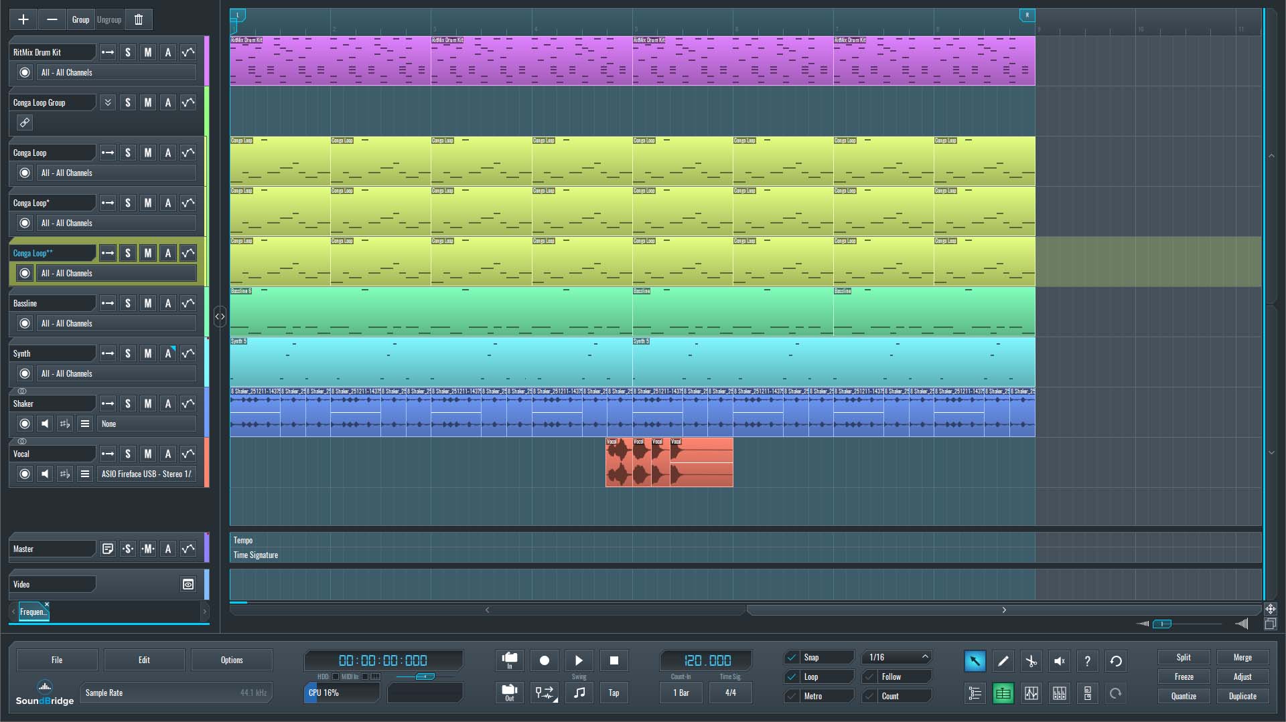Collapse the track panel side handle
The width and height of the screenshot is (1286, 722).
point(220,317)
